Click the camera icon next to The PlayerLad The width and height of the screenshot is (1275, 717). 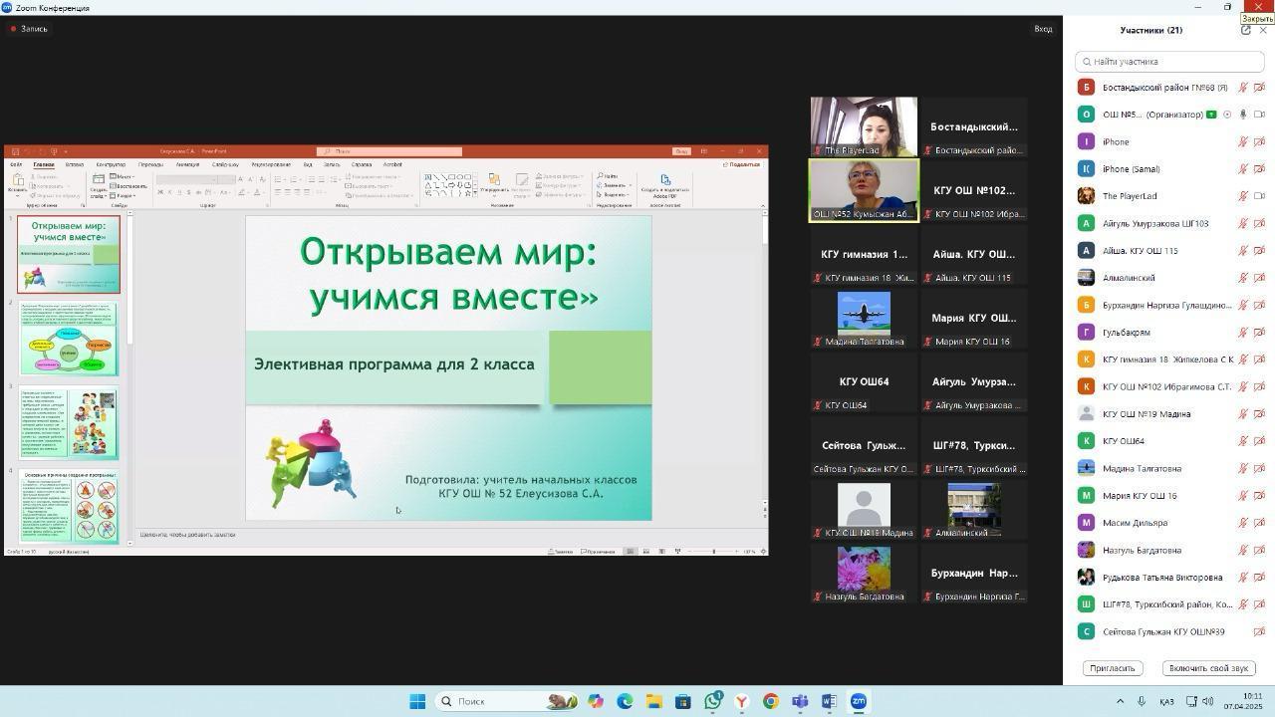click(1259, 196)
